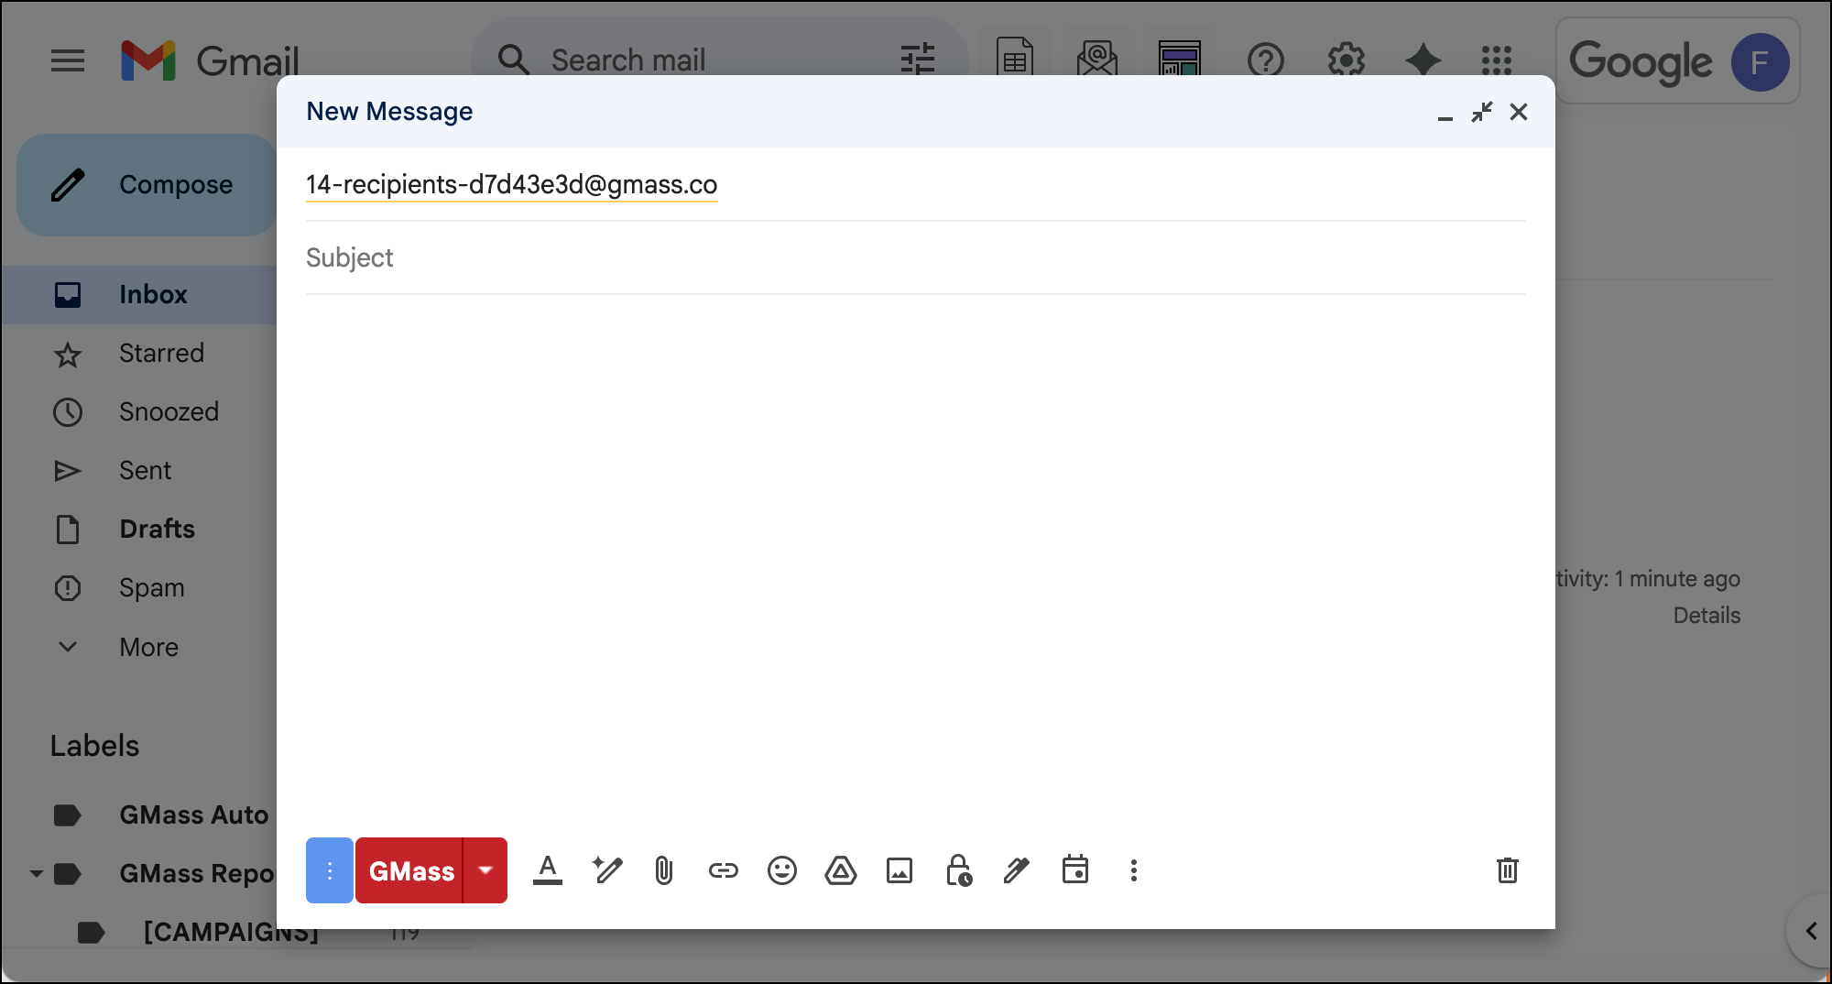Insert files using Google Drive icon
This screenshot has width=1832, height=984.
point(840,870)
